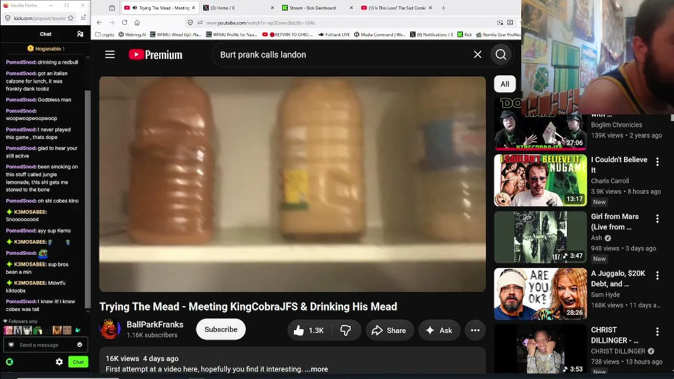
Task: Open options for A Juggalo, $20K Debt video
Action: pyautogui.click(x=657, y=276)
